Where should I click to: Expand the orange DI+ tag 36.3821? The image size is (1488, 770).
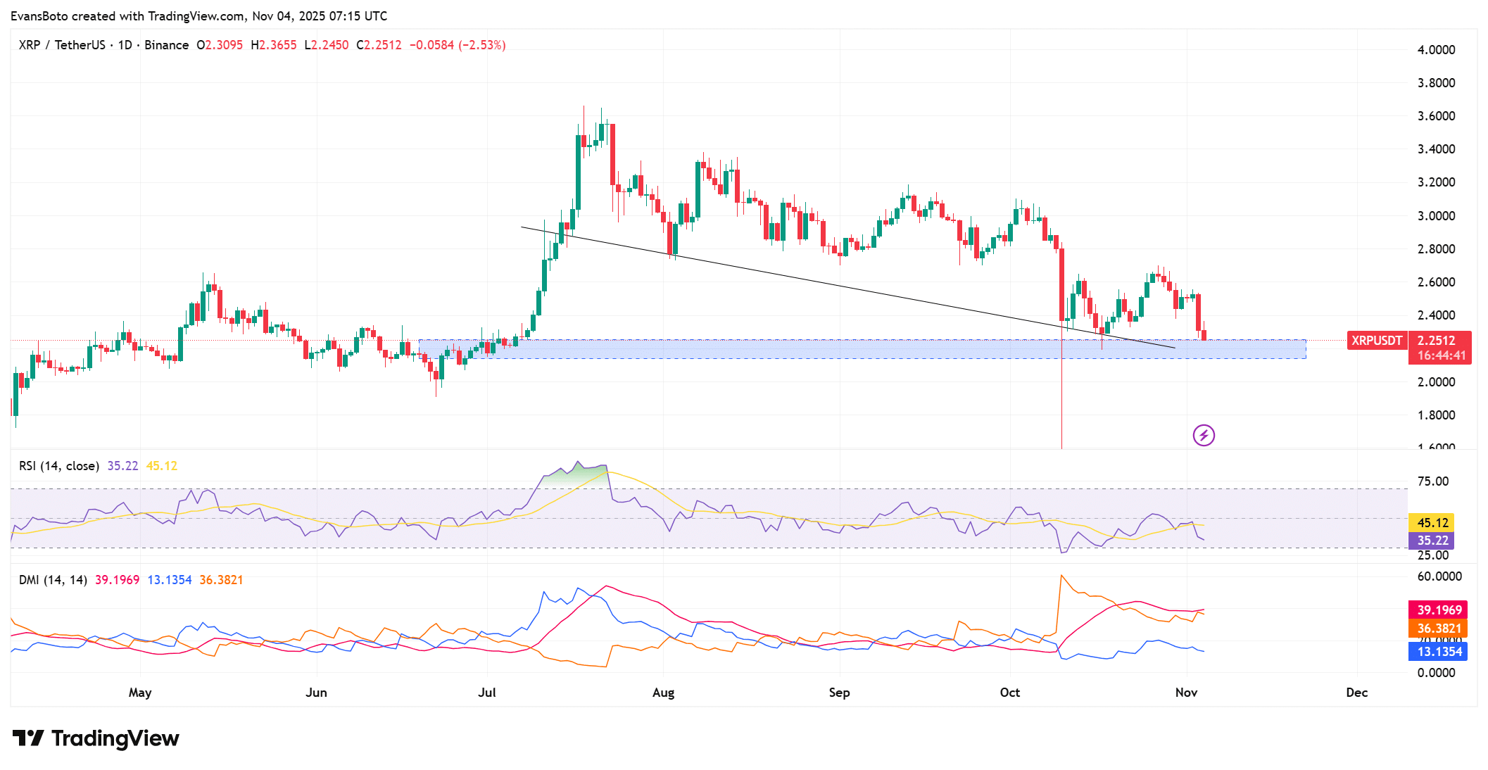point(1440,626)
